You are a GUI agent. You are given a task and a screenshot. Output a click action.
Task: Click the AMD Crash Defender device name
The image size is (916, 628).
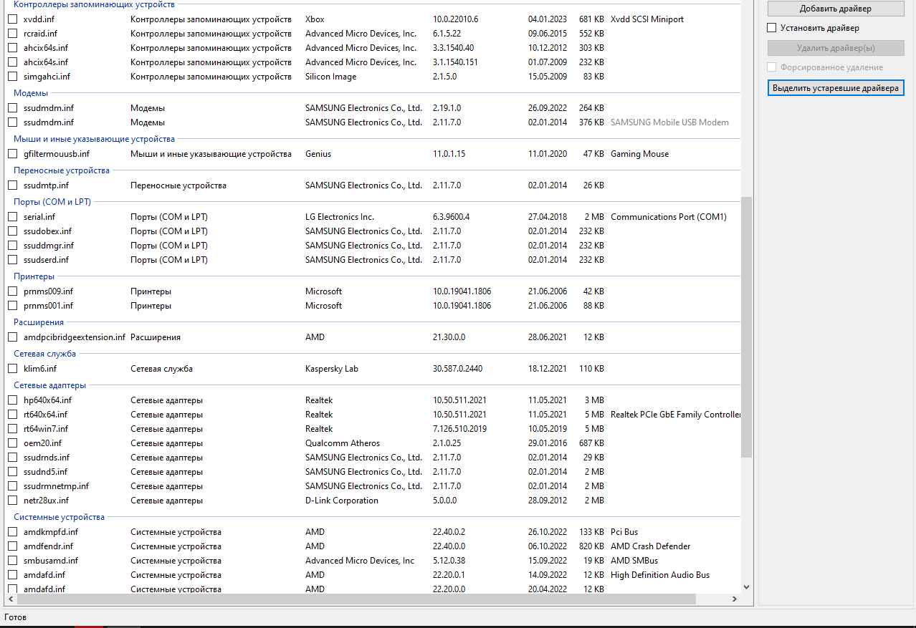pyautogui.click(x=651, y=546)
